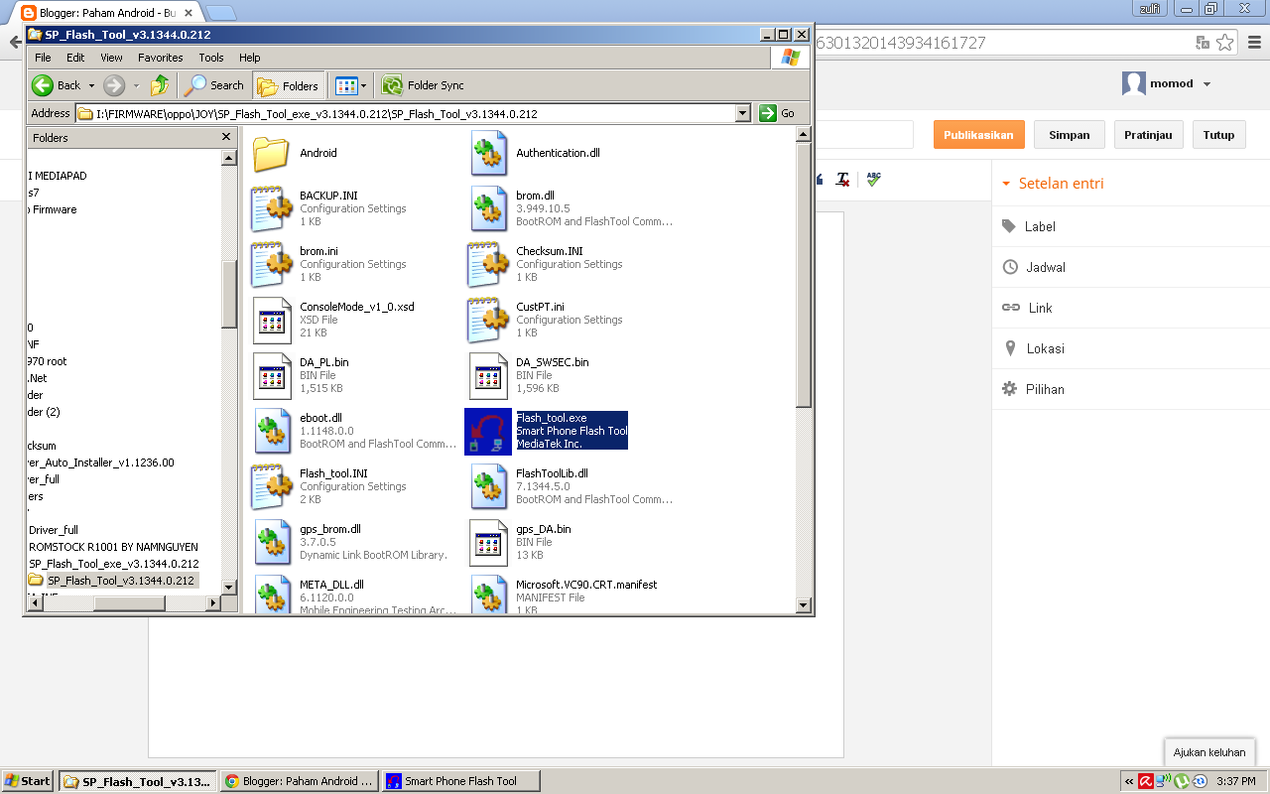Select ROMSTOCK R1001 BY NAMNGUYEN folder
Screen dimensions: 1270x794
(113, 547)
